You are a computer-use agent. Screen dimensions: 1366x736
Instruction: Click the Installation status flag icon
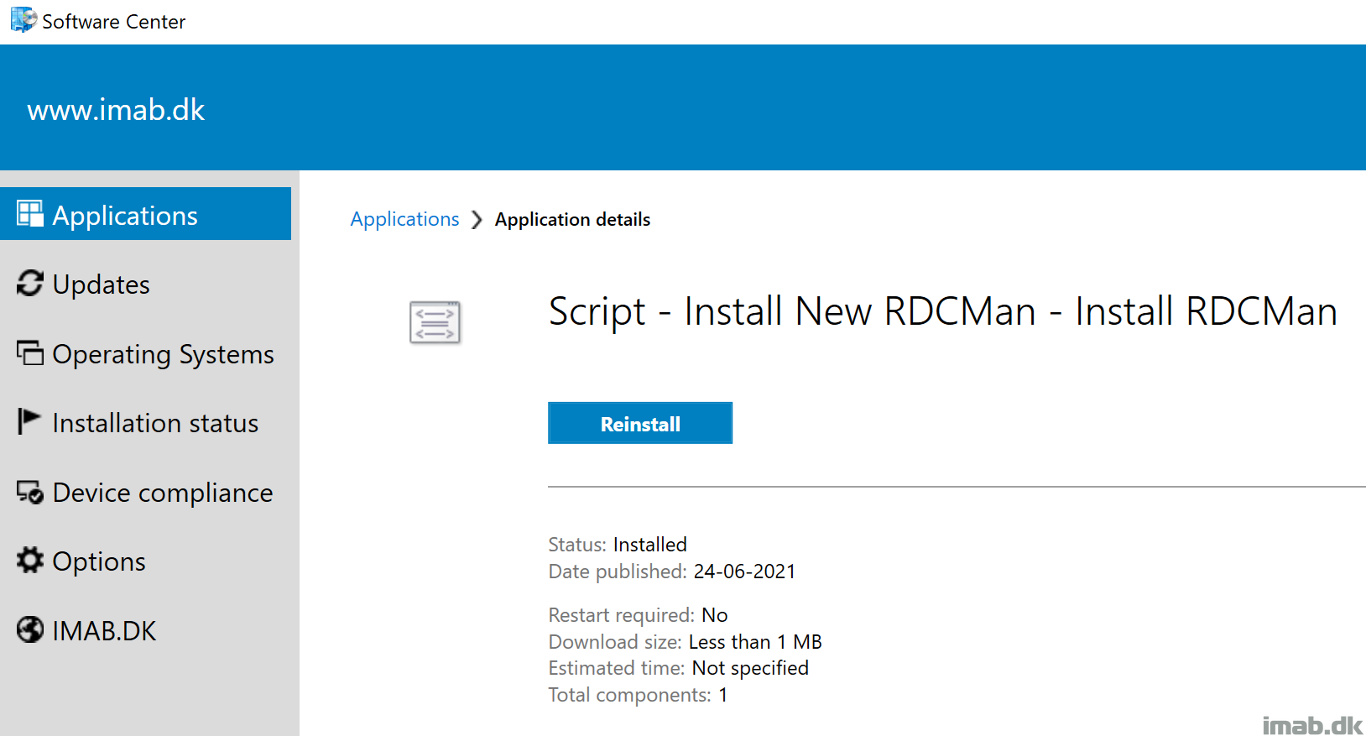click(29, 421)
